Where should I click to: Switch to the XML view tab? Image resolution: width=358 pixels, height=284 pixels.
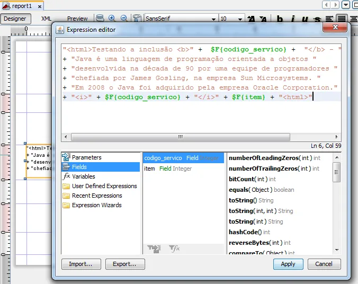click(x=47, y=19)
